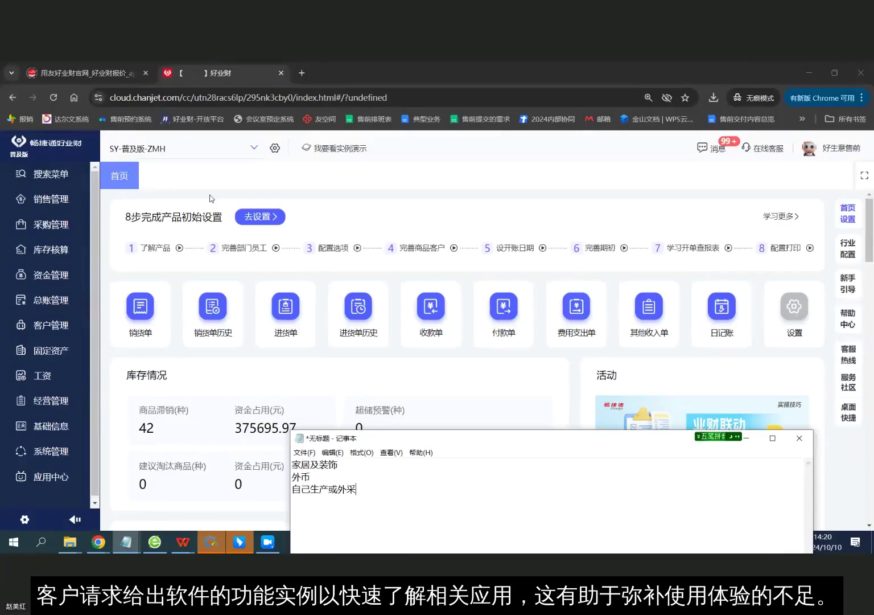Click the 业财联动 activity banner

tap(702, 413)
